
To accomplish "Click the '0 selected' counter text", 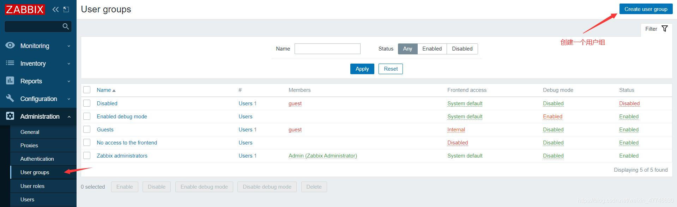I will [93, 187].
